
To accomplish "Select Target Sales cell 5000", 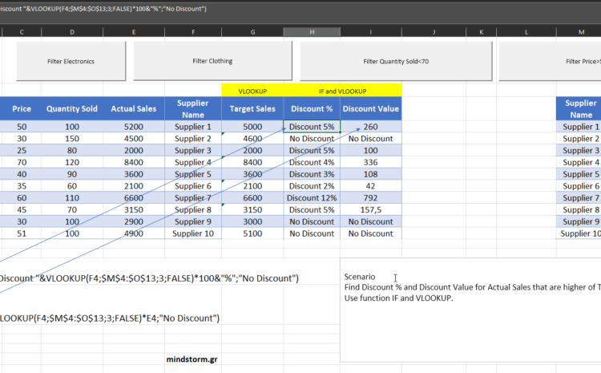I will (x=252, y=127).
